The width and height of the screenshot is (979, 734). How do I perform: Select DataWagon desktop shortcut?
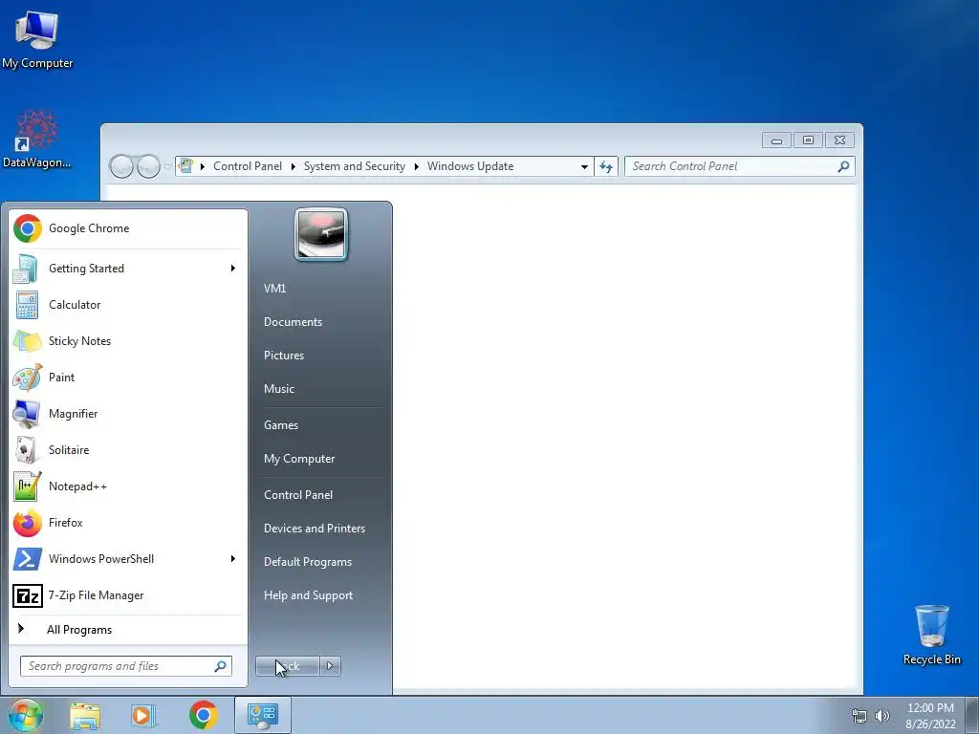click(x=37, y=140)
